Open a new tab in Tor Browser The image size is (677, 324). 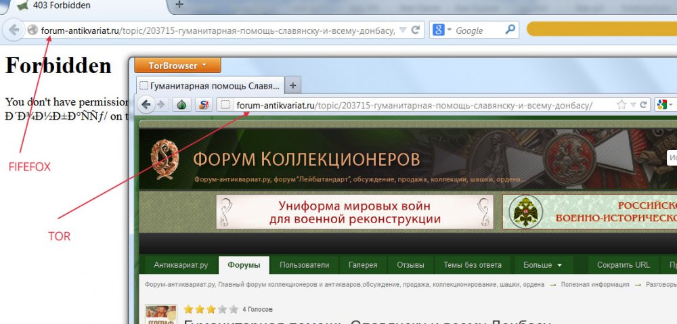coord(292,86)
